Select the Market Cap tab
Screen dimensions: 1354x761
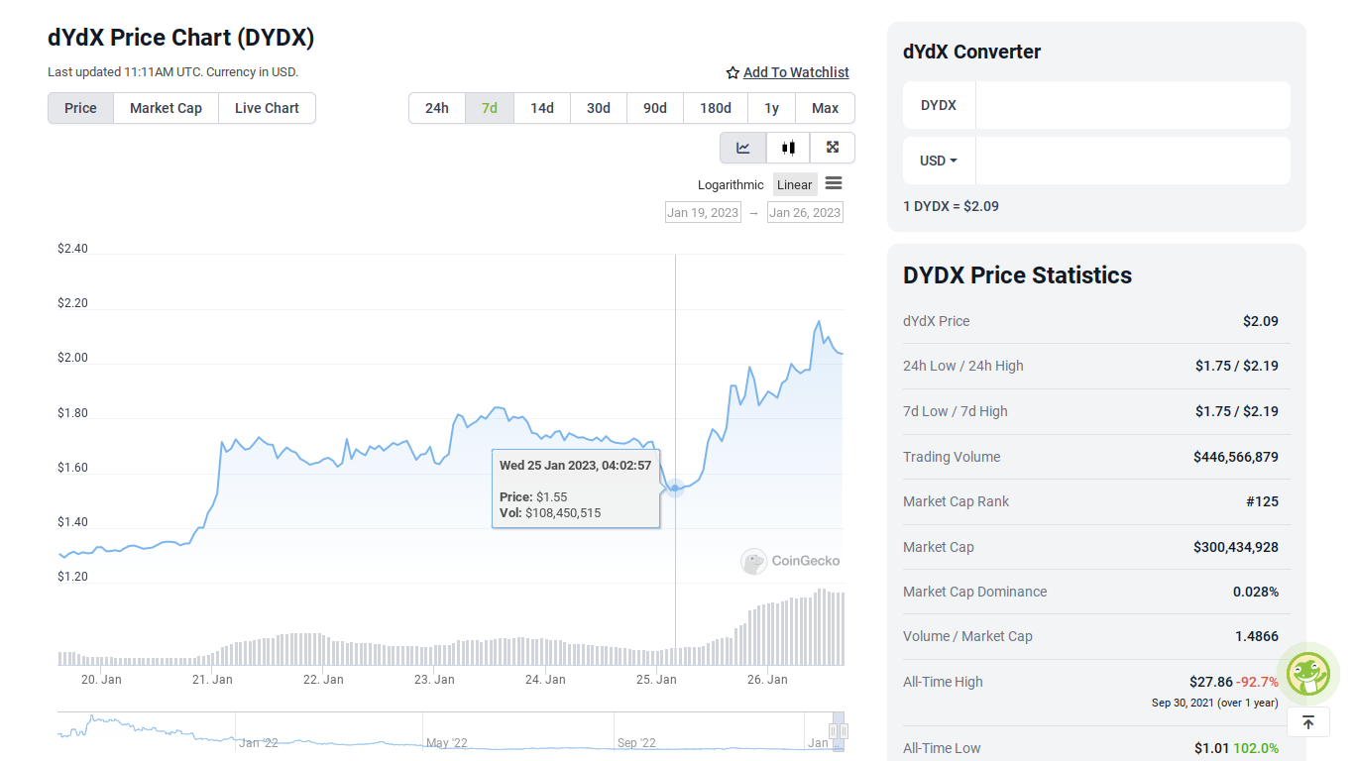[x=166, y=108]
